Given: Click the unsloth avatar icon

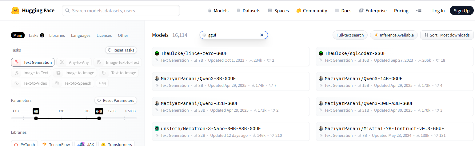Looking at the screenshot, I should [157, 129].
